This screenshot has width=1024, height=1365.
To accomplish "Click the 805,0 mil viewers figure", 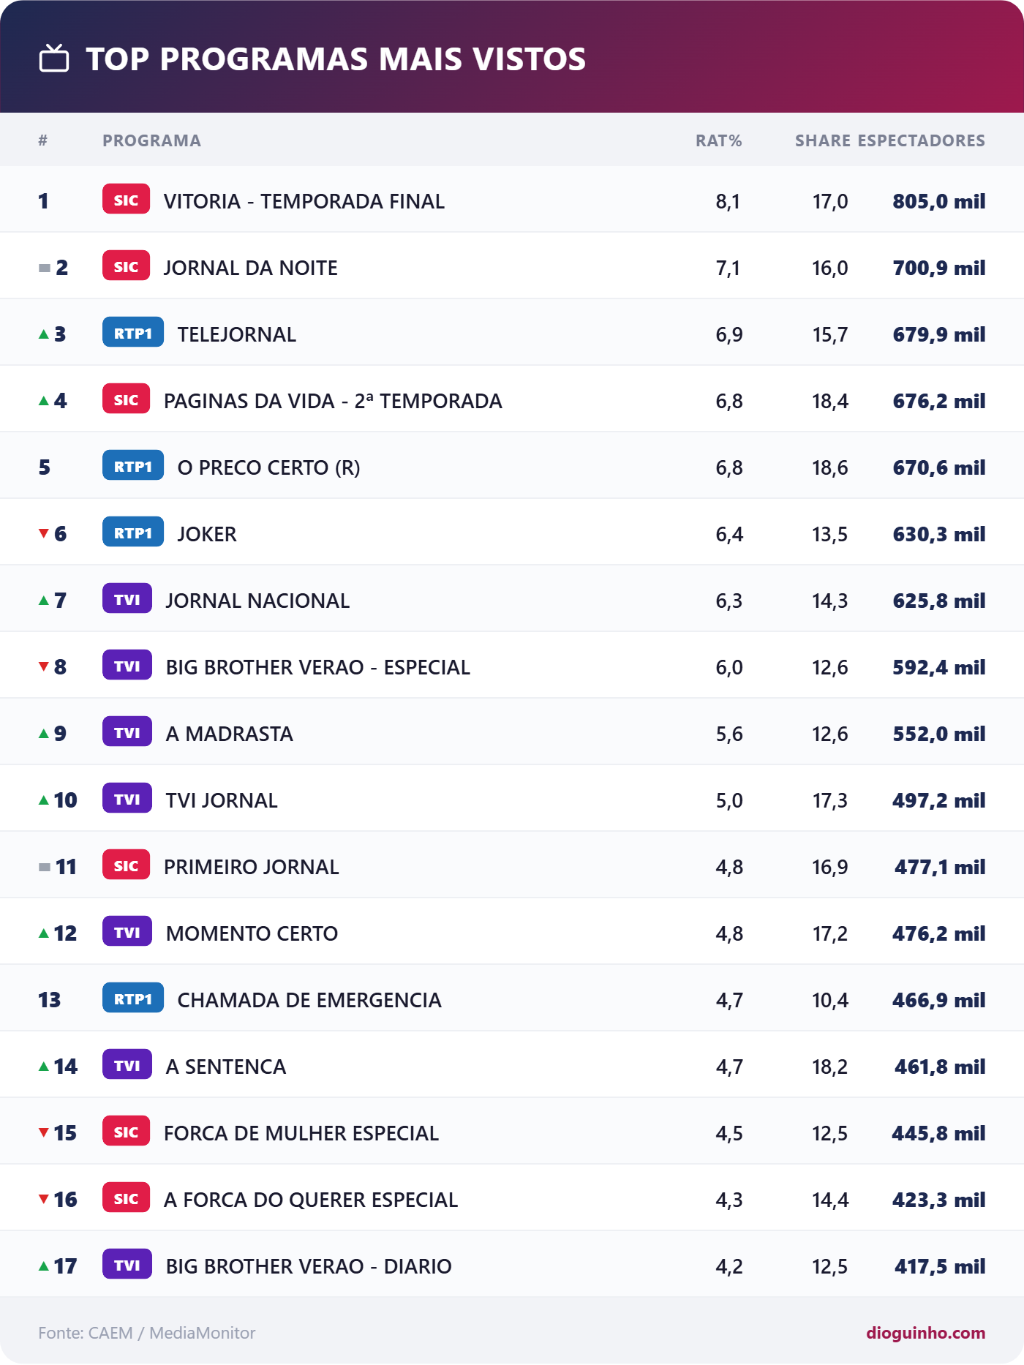I will (938, 201).
